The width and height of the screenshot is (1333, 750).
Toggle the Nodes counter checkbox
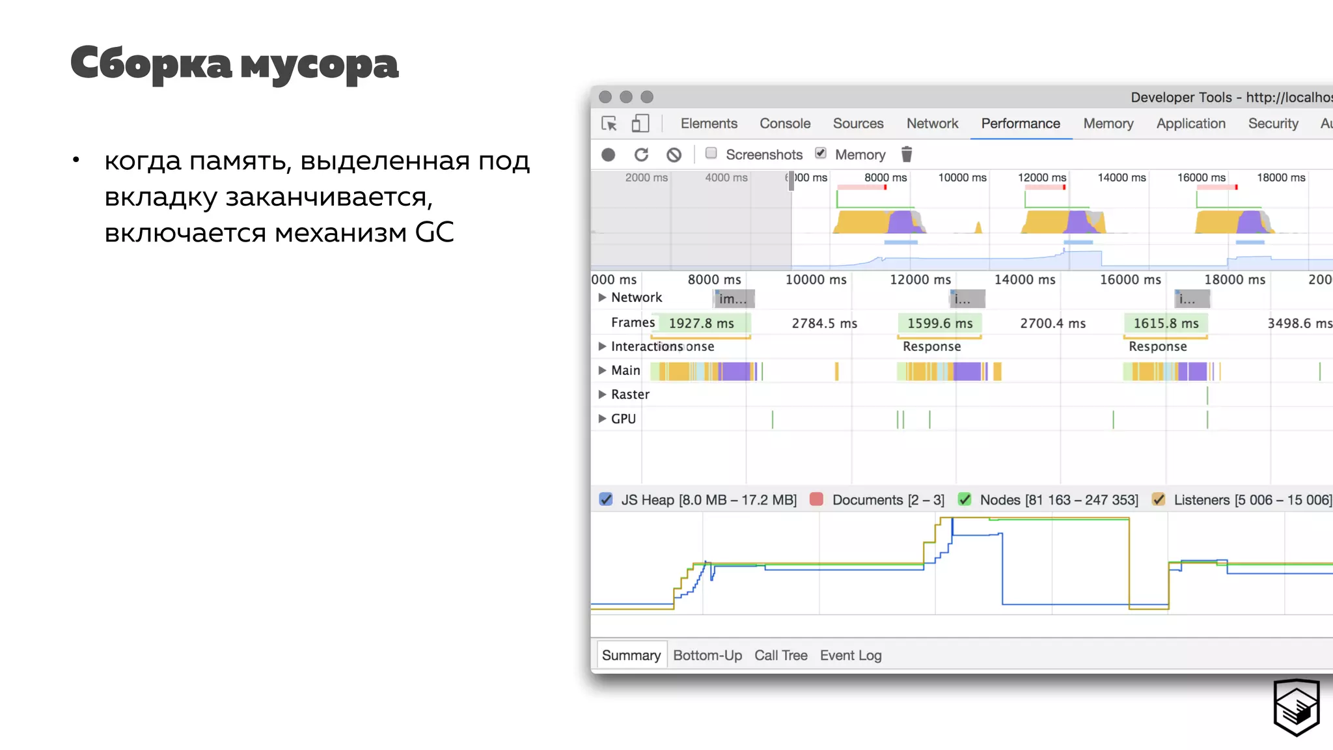tap(965, 499)
